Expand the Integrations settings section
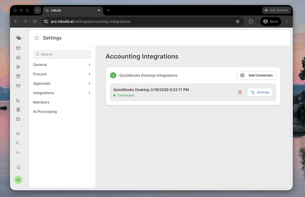 [x=62, y=93]
